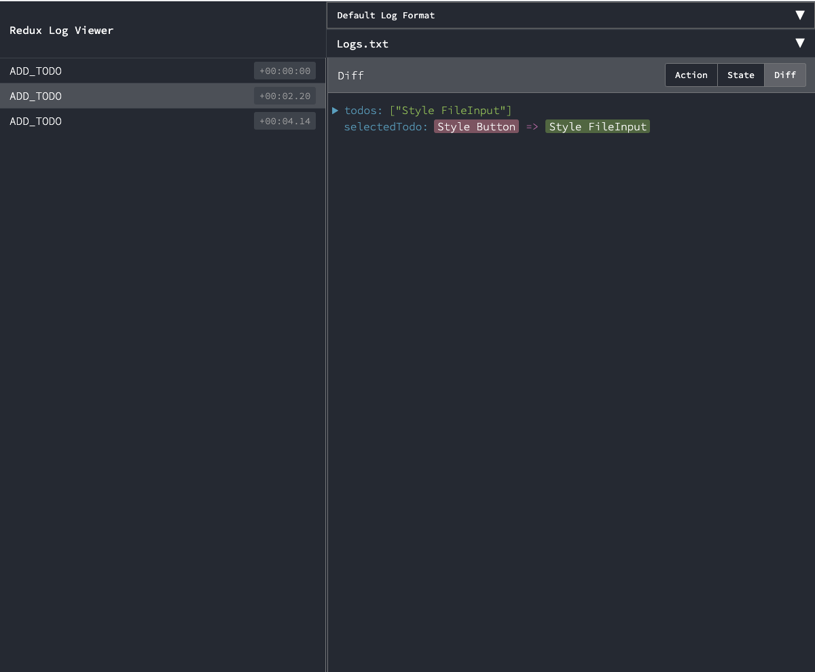
Task: Click the Logs.txt file name
Action: 363,44
